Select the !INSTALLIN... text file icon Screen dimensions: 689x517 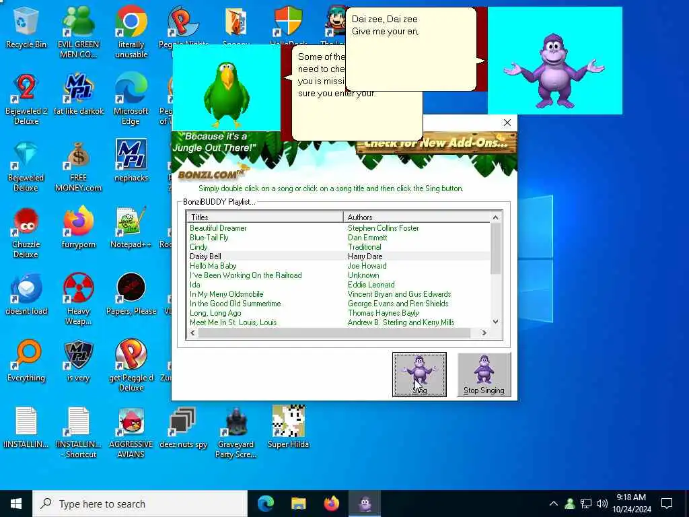(26, 428)
